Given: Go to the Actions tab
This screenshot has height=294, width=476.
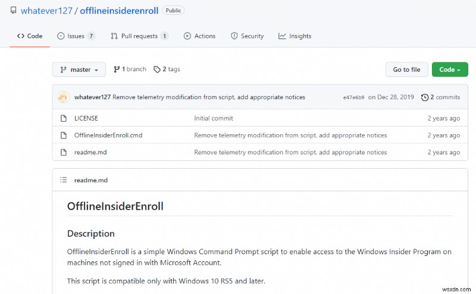Looking at the screenshot, I should click(200, 36).
